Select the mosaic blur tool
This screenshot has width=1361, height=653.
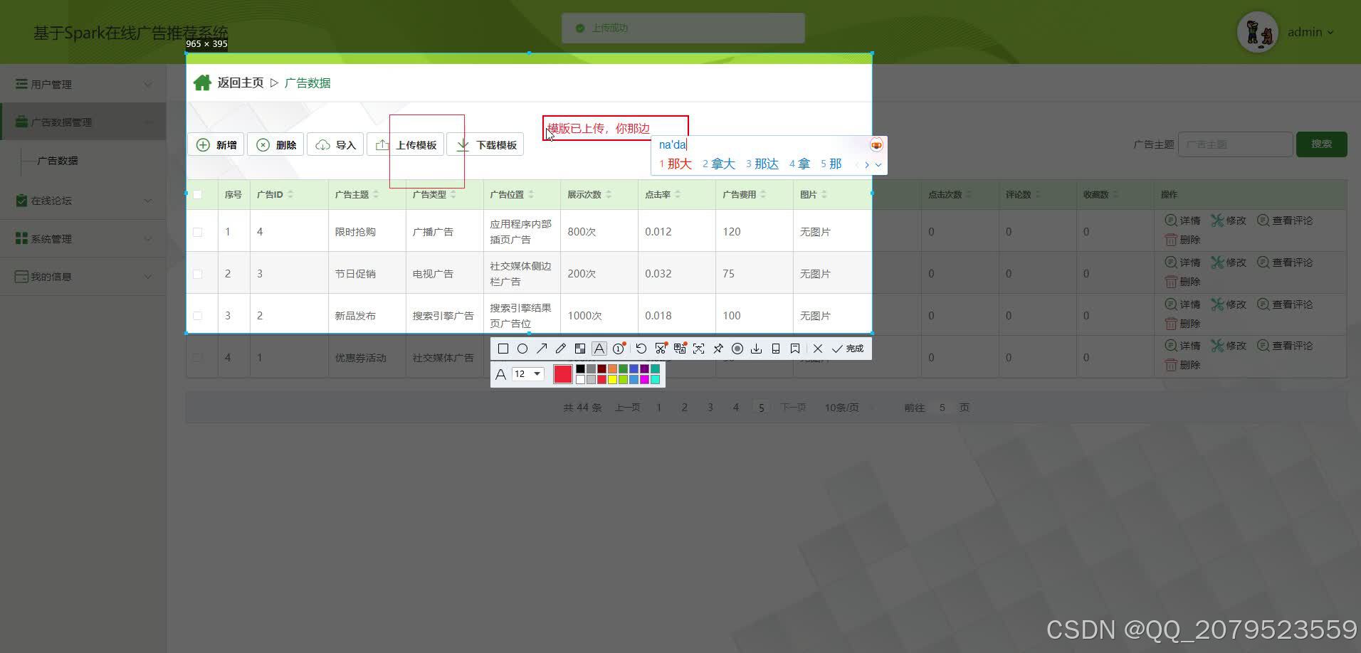[x=580, y=349]
